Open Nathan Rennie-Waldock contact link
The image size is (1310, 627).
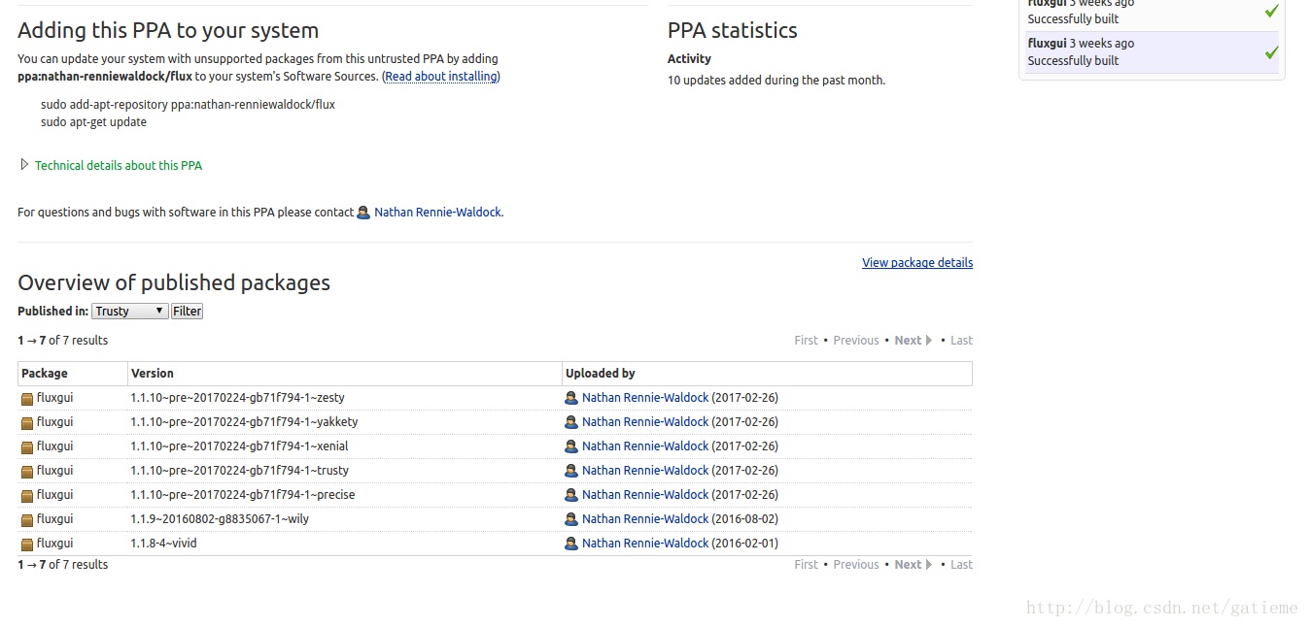click(x=438, y=213)
